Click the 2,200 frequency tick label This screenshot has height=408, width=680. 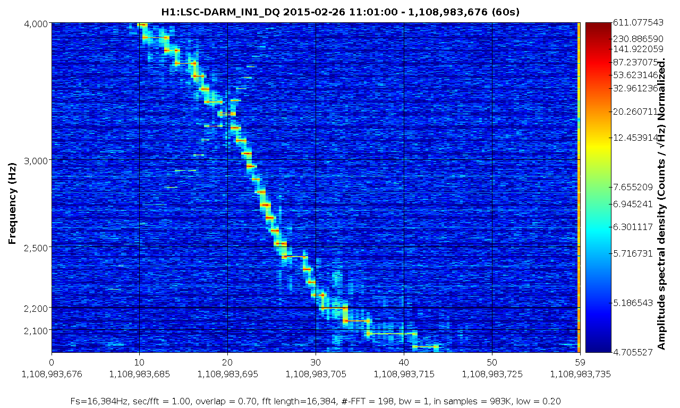pyautogui.click(x=36, y=308)
